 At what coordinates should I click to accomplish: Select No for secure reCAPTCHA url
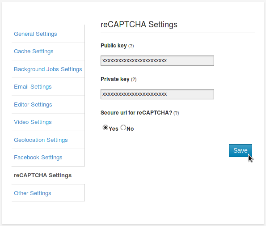click(123, 128)
